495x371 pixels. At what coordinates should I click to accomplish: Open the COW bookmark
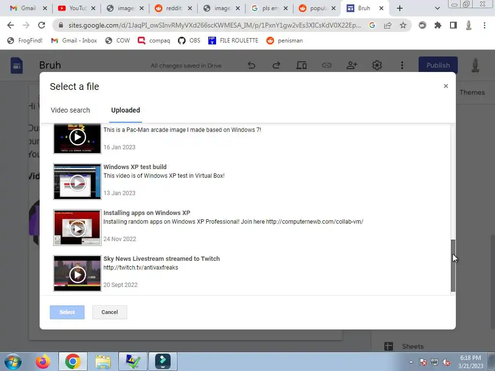117,41
